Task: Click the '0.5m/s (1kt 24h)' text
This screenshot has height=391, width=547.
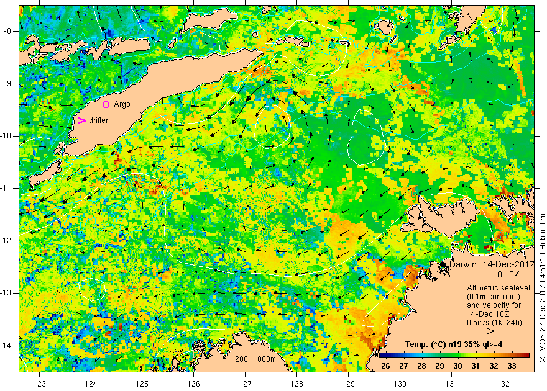Action: click(x=494, y=323)
